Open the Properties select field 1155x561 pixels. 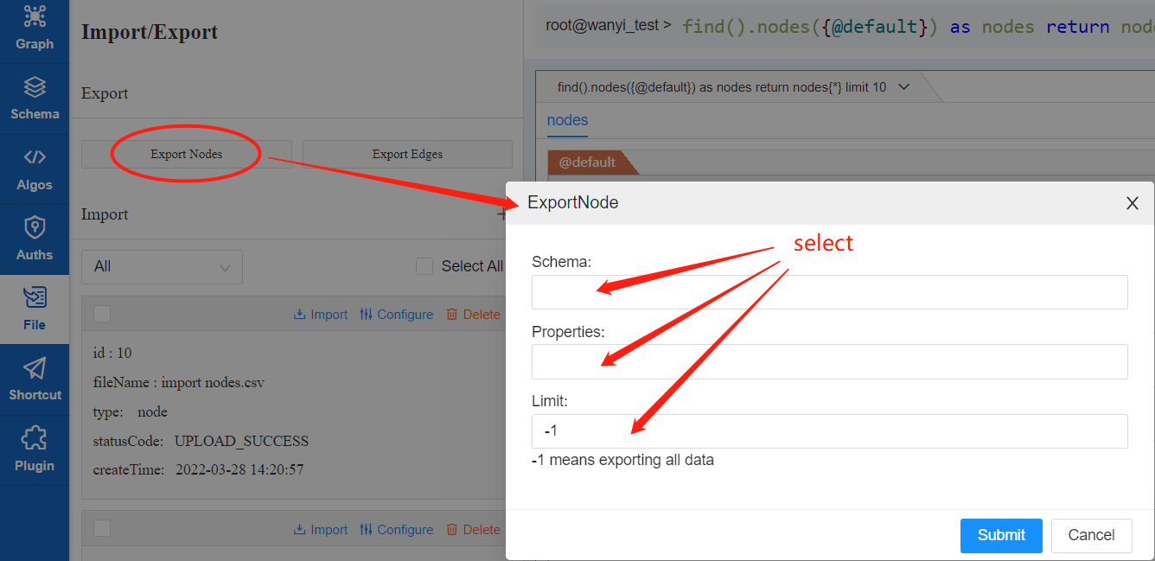coord(830,361)
